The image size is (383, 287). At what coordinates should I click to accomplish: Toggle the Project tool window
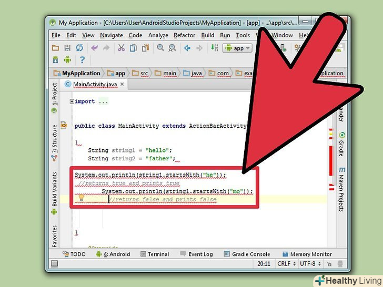click(x=54, y=96)
